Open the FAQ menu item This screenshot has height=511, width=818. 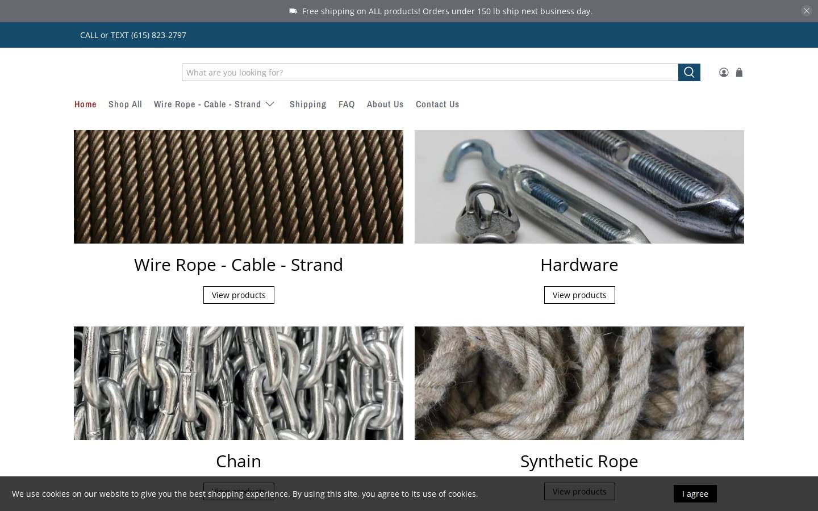347,104
